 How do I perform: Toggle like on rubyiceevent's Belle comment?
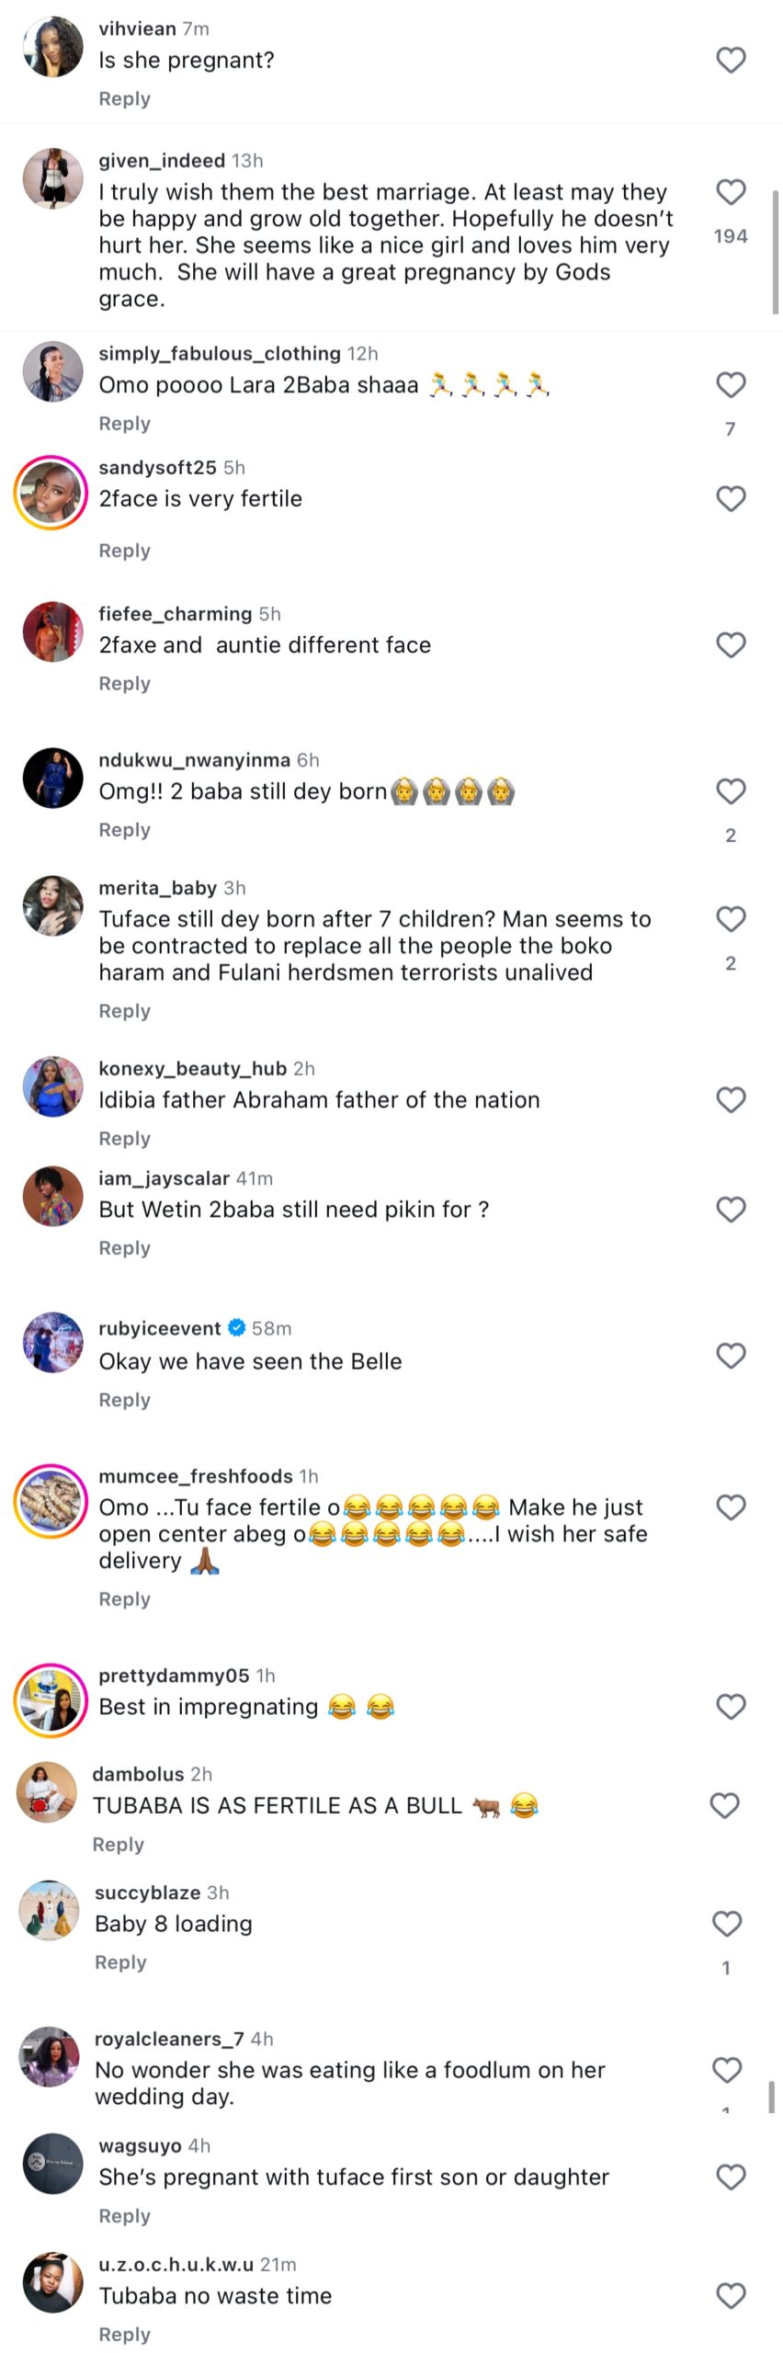pos(731,1356)
